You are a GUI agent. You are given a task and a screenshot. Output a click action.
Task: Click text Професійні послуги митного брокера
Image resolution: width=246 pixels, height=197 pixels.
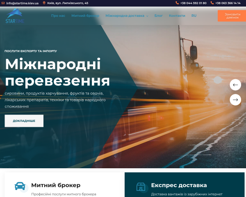tap(64, 194)
